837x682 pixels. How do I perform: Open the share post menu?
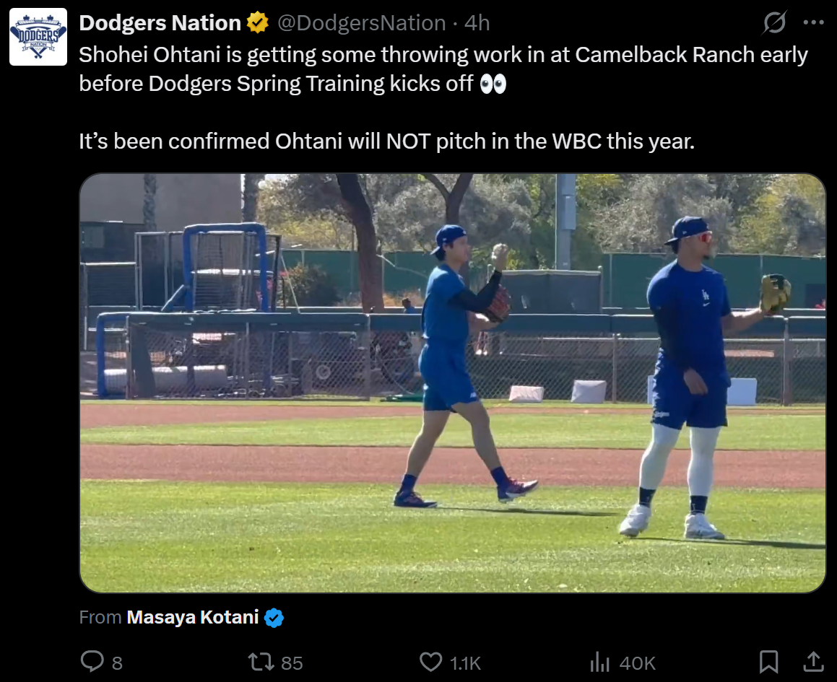[813, 662]
